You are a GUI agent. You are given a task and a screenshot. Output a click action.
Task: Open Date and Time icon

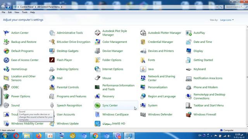click(189, 42)
